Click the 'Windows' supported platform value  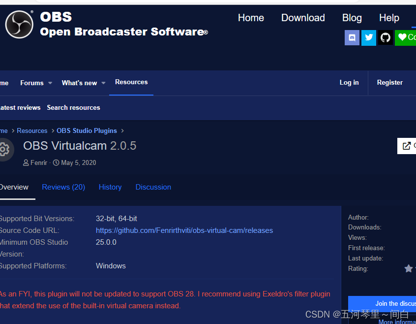click(x=111, y=266)
